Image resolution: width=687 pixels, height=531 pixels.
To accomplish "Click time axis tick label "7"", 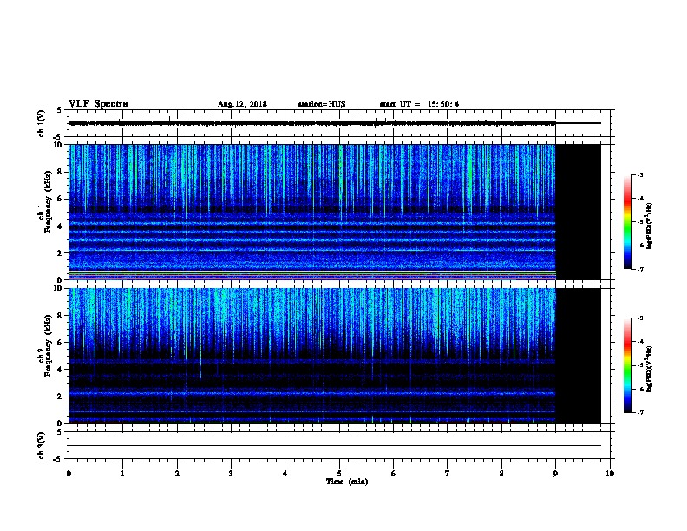I will click(x=448, y=474).
